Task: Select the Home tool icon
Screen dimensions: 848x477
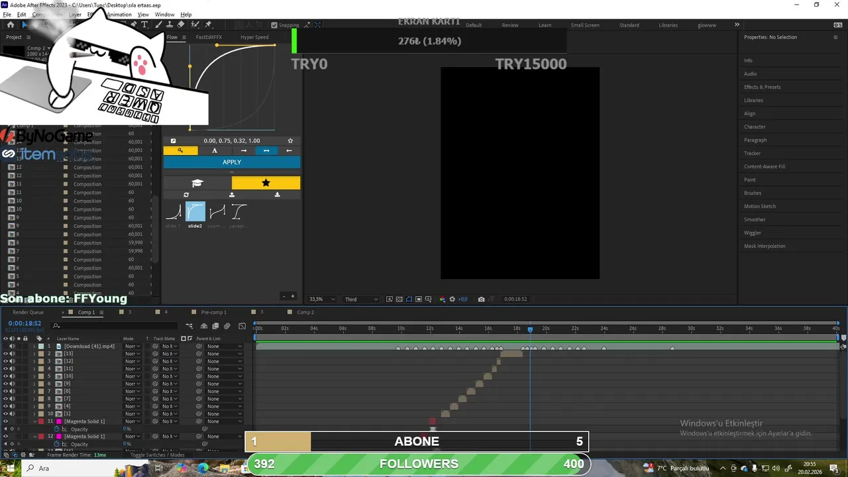Action: [x=10, y=25]
